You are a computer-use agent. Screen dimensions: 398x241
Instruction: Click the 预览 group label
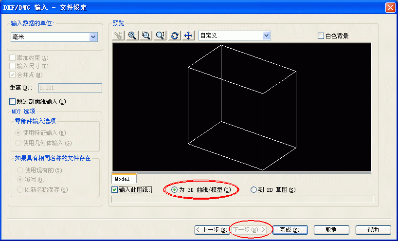pos(119,23)
